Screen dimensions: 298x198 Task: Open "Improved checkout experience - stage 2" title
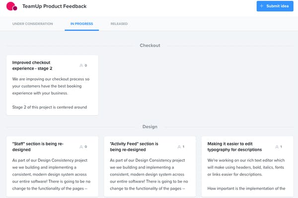point(32,65)
